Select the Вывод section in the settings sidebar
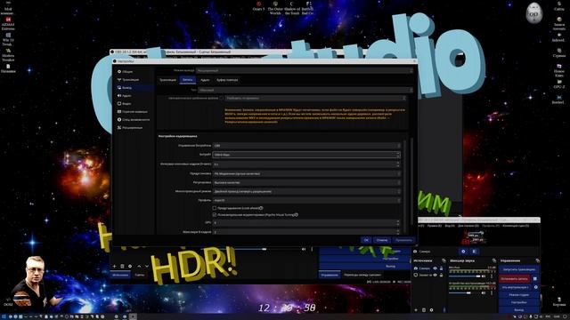This screenshot has width=570, height=320. (x=134, y=87)
